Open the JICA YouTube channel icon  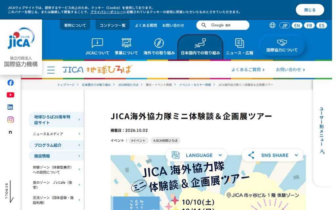pyautogui.click(x=10, y=95)
